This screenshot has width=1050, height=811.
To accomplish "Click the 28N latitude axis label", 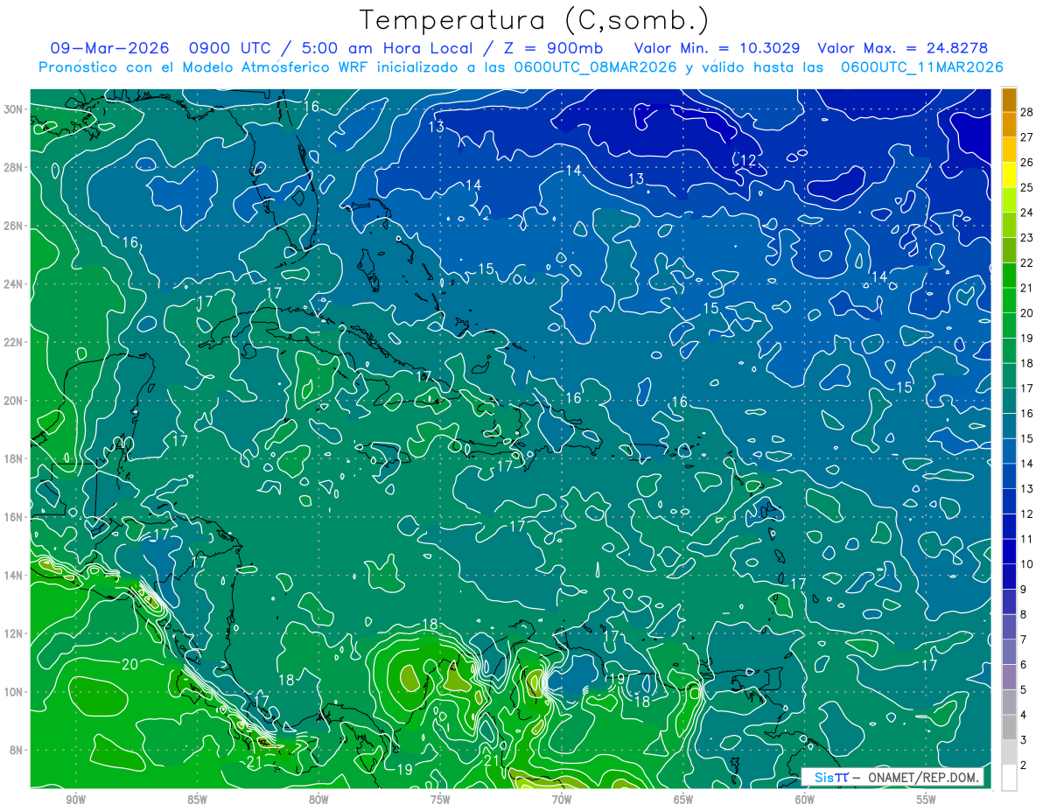I will [15, 167].
